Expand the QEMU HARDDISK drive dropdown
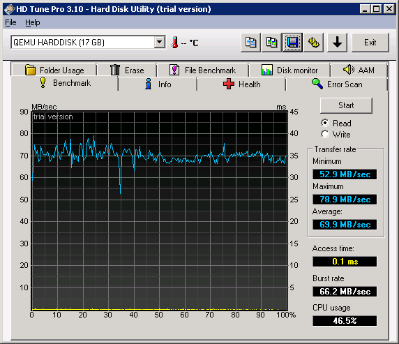The height and width of the screenshot is (344, 399). (160, 42)
